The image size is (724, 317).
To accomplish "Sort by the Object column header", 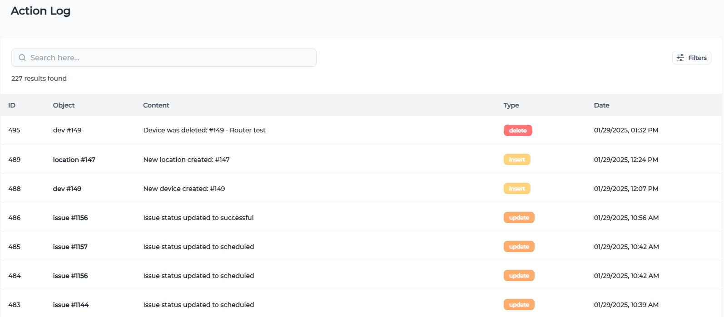I will [x=64, y=105].
